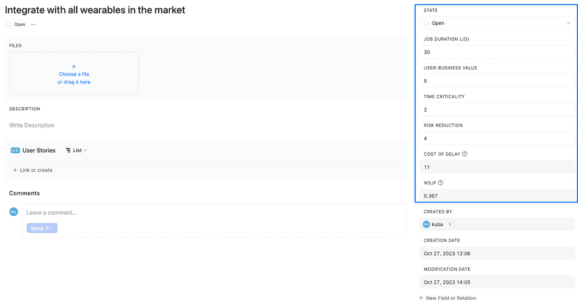Click the plus icon beside New Field or Relation
578x306 pixels.
tap(421, 298)
